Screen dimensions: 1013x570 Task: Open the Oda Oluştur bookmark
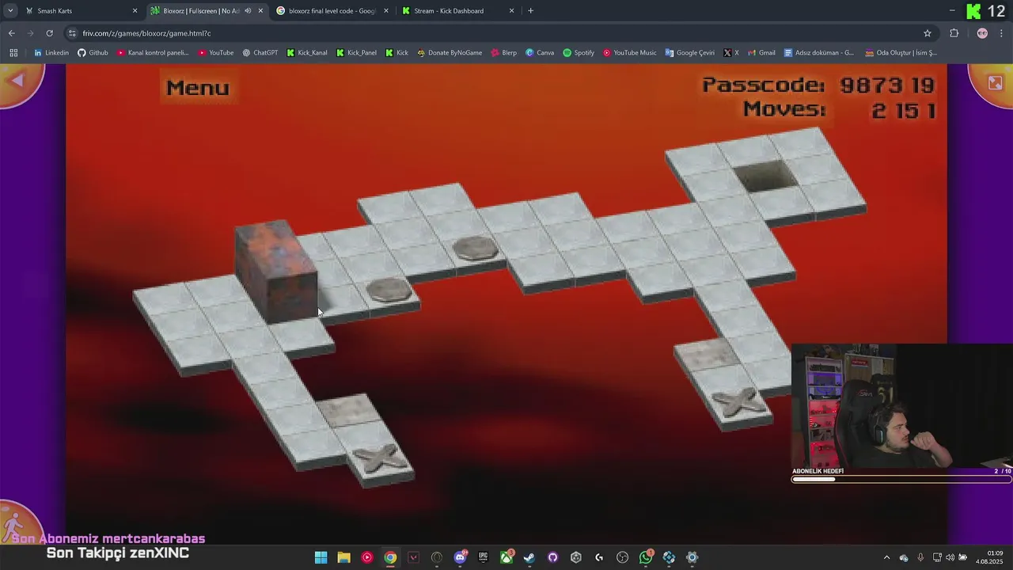pyautogui.click(x=901, y=53)
